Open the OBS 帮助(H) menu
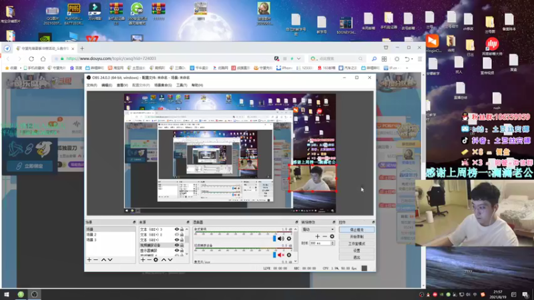This screenshot has width=534, height=300. click(x=197, y=85)
